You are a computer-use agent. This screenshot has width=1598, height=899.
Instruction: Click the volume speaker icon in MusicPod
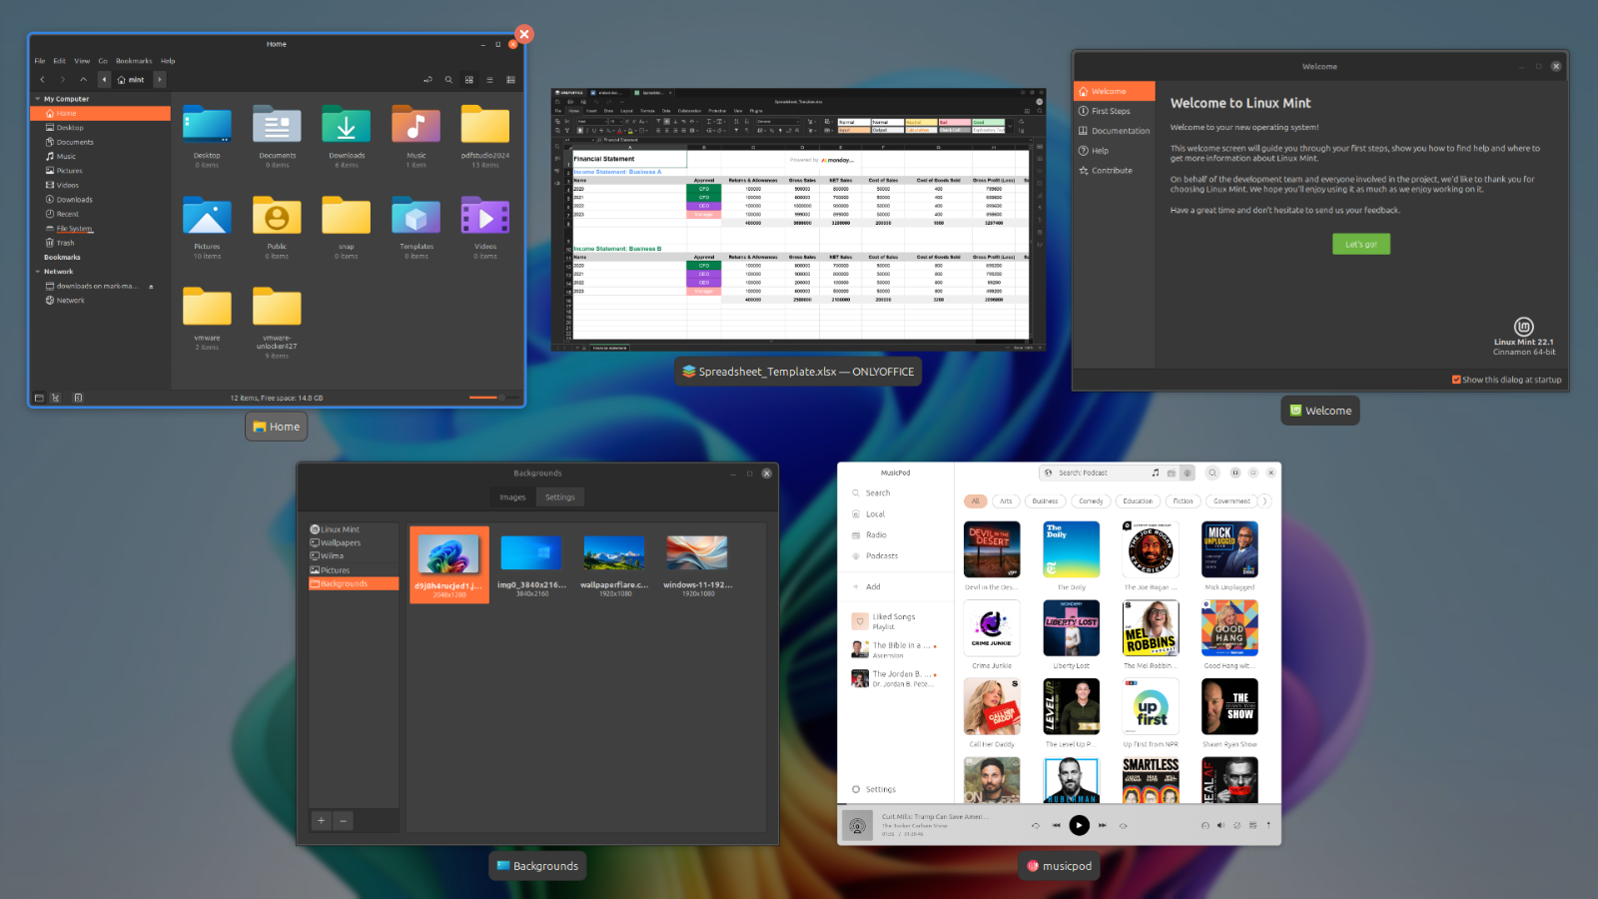(x=1220, y=825)
